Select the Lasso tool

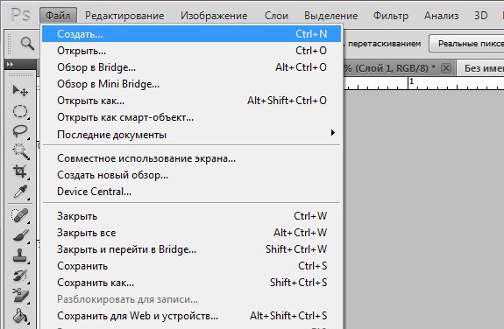[x=20, y=131]
